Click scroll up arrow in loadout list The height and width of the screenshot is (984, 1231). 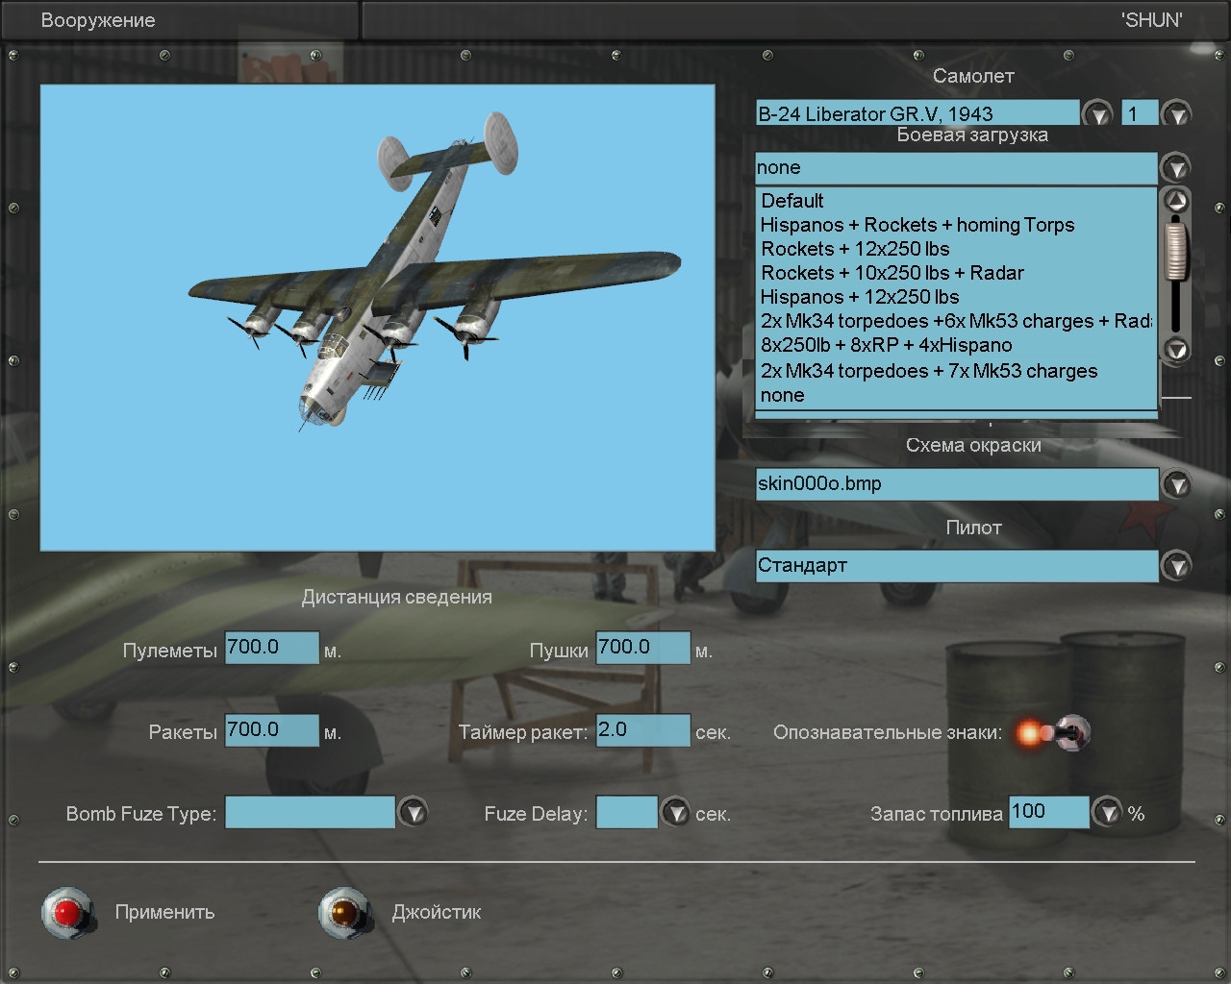1176,201
